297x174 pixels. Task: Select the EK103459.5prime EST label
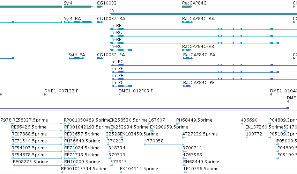pyautogui.click(x=139, y=134)
